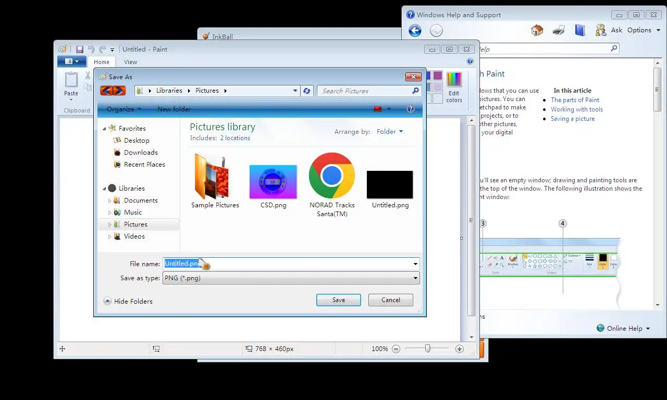Image resolution: width=667 pixels, height=400 pixels.
Task: Open the File name history dropdown arrow
Action: pyautogui.click(x=415, y=264)
